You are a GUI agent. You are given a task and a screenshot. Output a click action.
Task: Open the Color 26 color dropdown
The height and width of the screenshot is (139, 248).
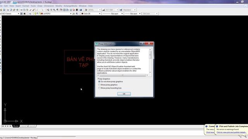point(100,14)
